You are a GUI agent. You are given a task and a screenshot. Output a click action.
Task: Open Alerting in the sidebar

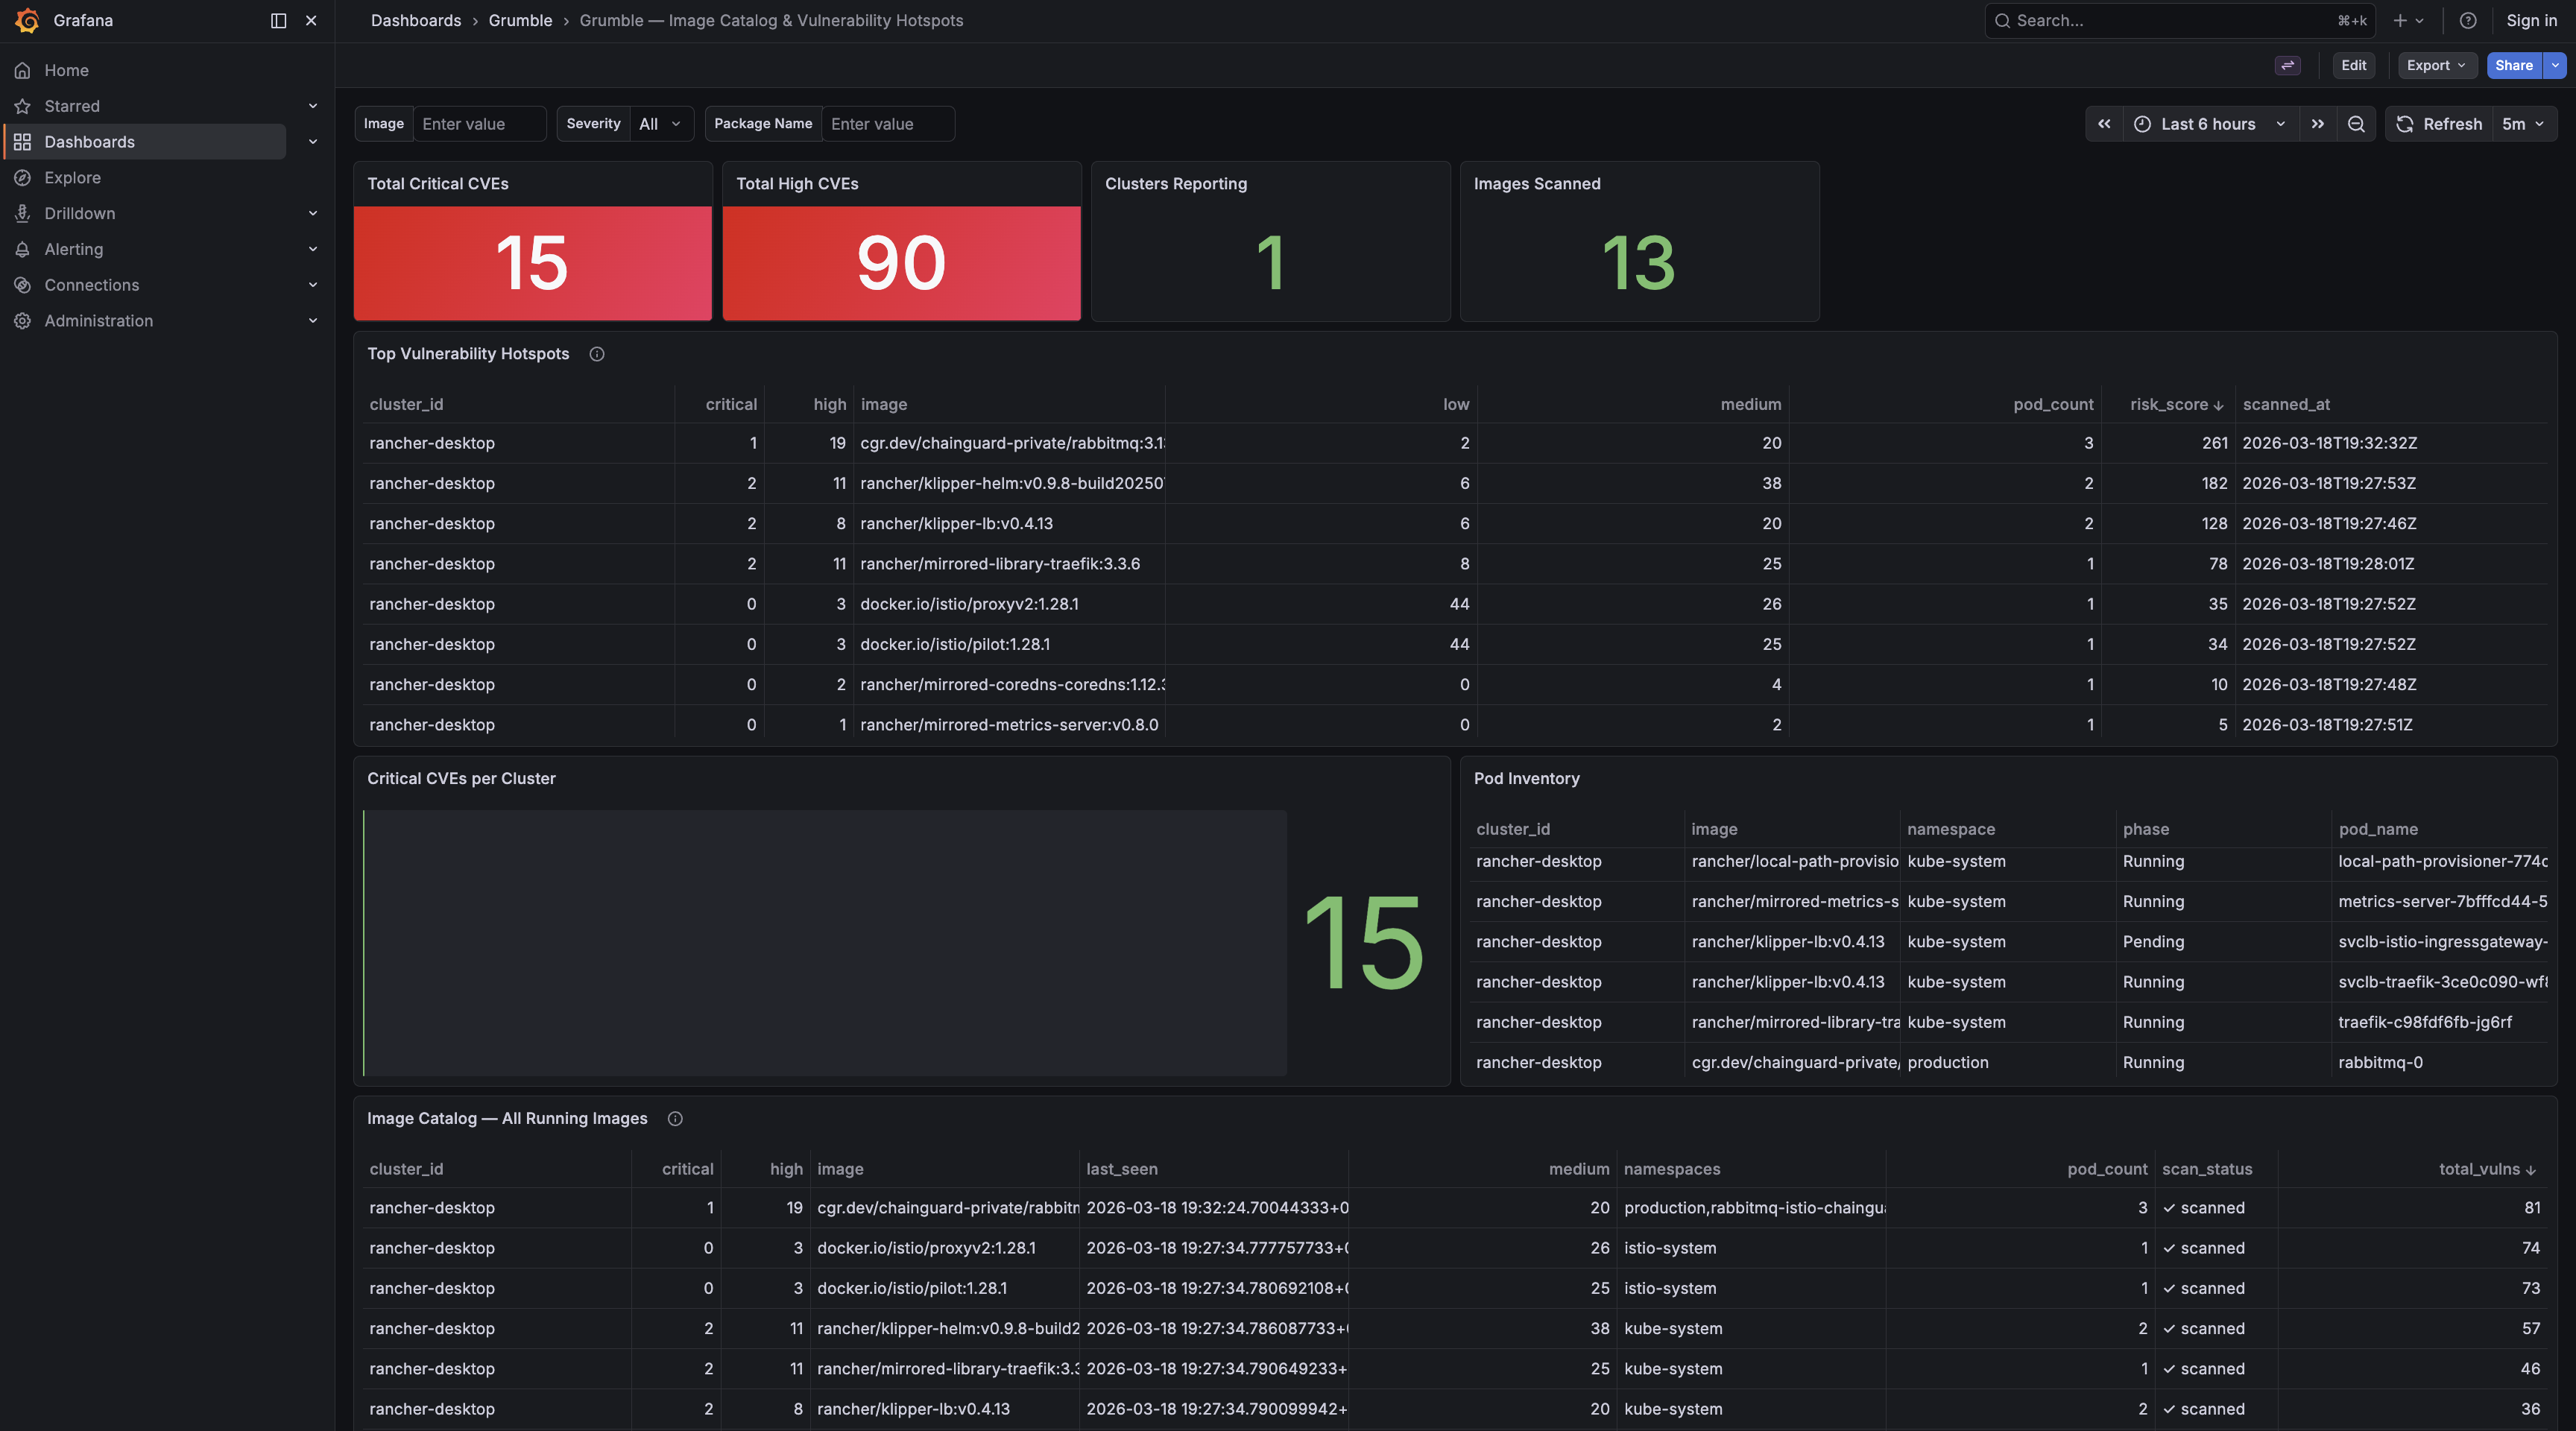pos(73,249)
